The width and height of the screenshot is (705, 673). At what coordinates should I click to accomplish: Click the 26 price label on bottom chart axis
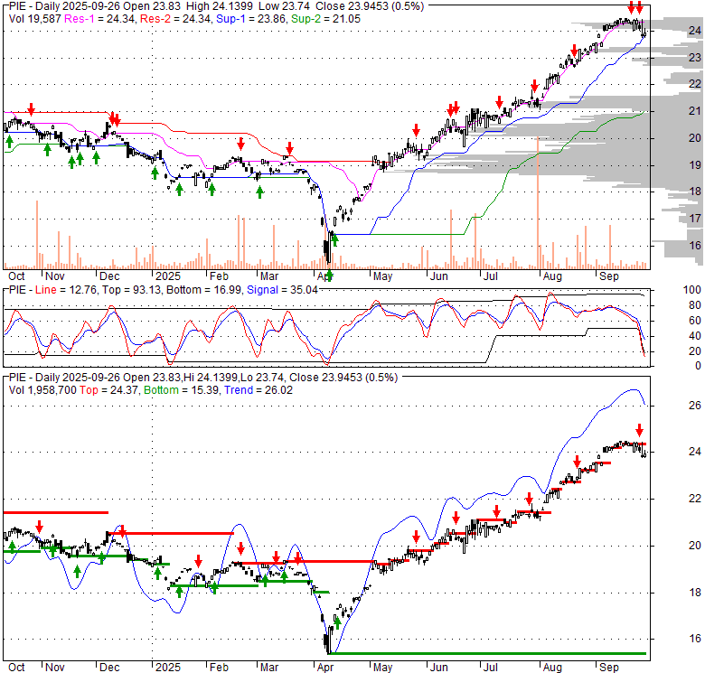tap(695, 406)
